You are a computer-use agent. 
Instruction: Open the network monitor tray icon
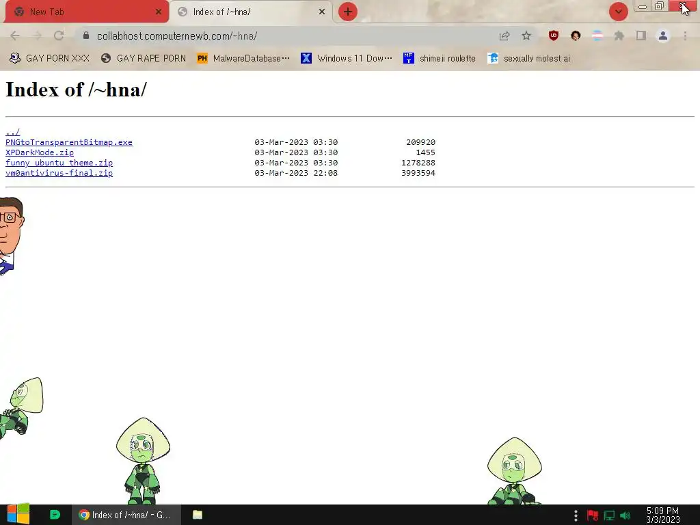click(x=609, y=515)
